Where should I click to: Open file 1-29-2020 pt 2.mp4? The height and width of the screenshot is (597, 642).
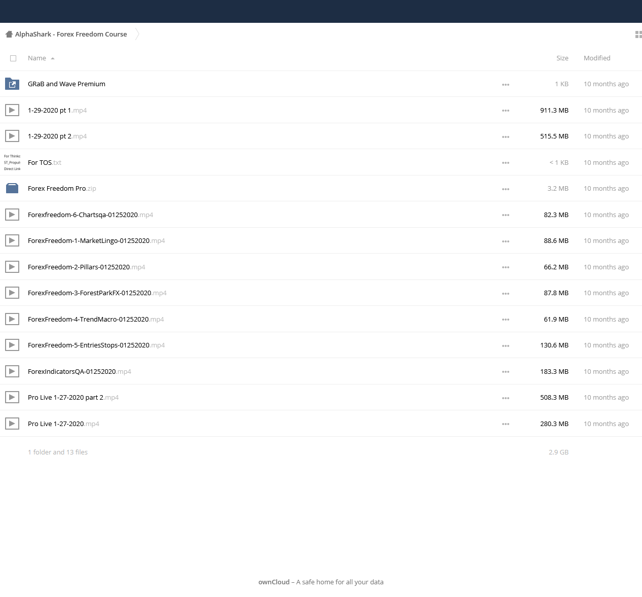click(x=57, y=136)
